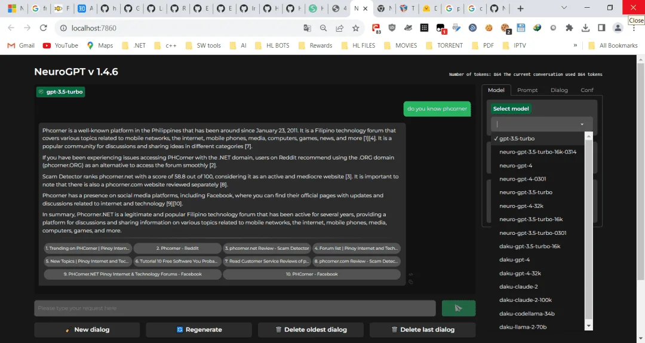The width and height of the screenshot is (645, 343).
Task: Open the All Bookmarks folder
Action: point(613,45)
